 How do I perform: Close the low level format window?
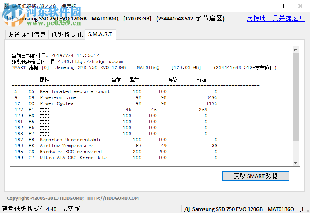click(300, 6)
